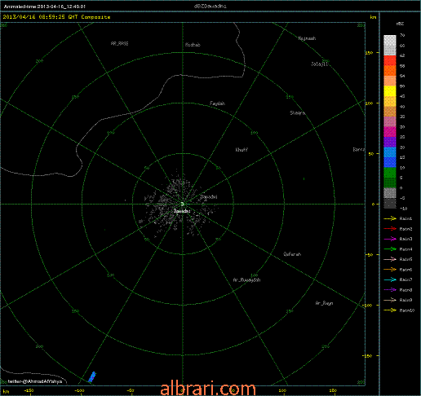The image size is (421, 396).
Task: Click the GMT Composite timestamp header
Action: 56,17
